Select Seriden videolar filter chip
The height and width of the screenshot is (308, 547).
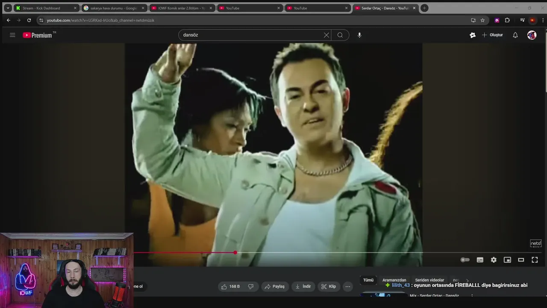pyautogui.click(x=429, y=280)
